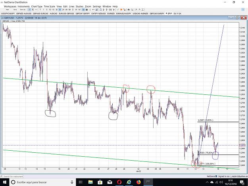
Task: Open the Settings menu
Action: pyautogui.click(x=97, y=6)
